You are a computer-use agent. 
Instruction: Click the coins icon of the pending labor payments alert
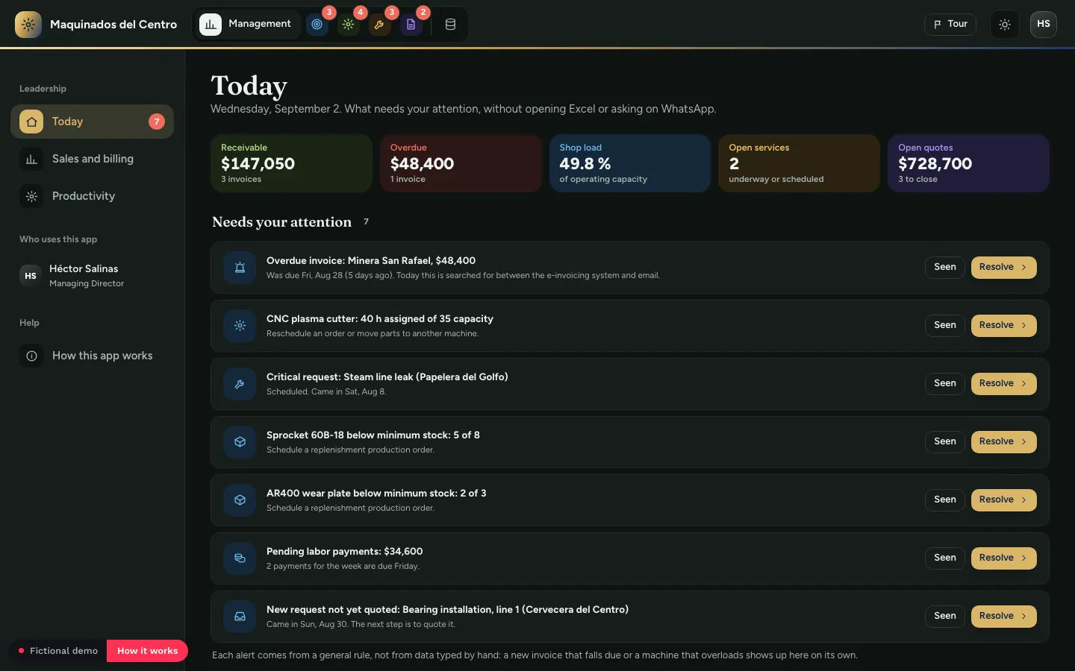[x=240, y=558]
